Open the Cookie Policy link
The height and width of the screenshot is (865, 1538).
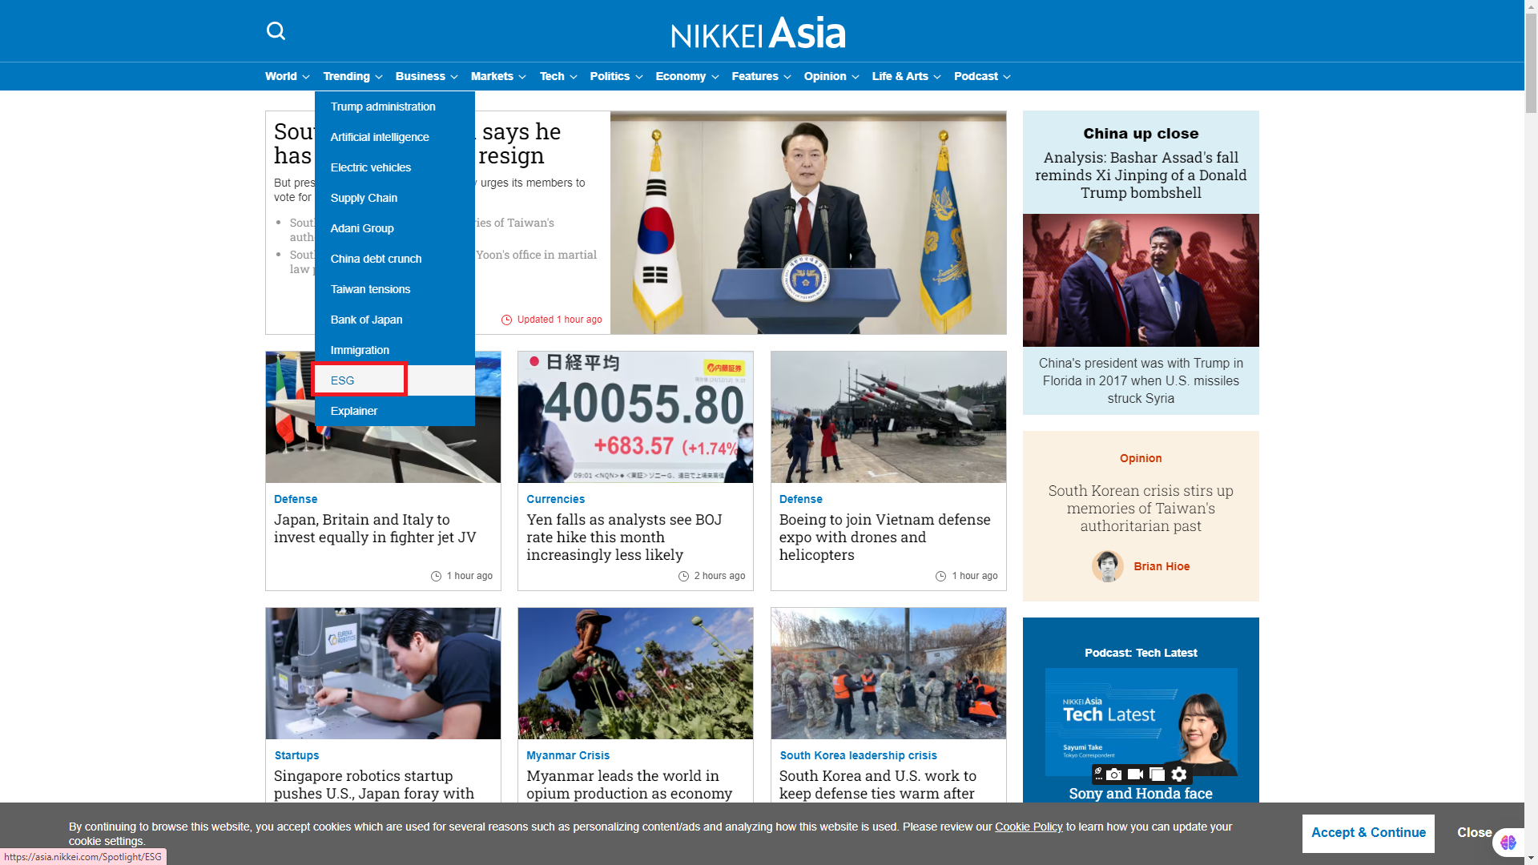click(x=1029, y=827)
